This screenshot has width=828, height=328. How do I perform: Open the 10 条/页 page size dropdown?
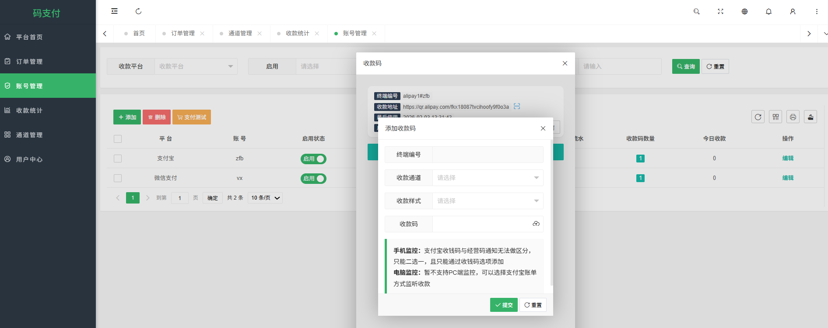tap(265, 198)
